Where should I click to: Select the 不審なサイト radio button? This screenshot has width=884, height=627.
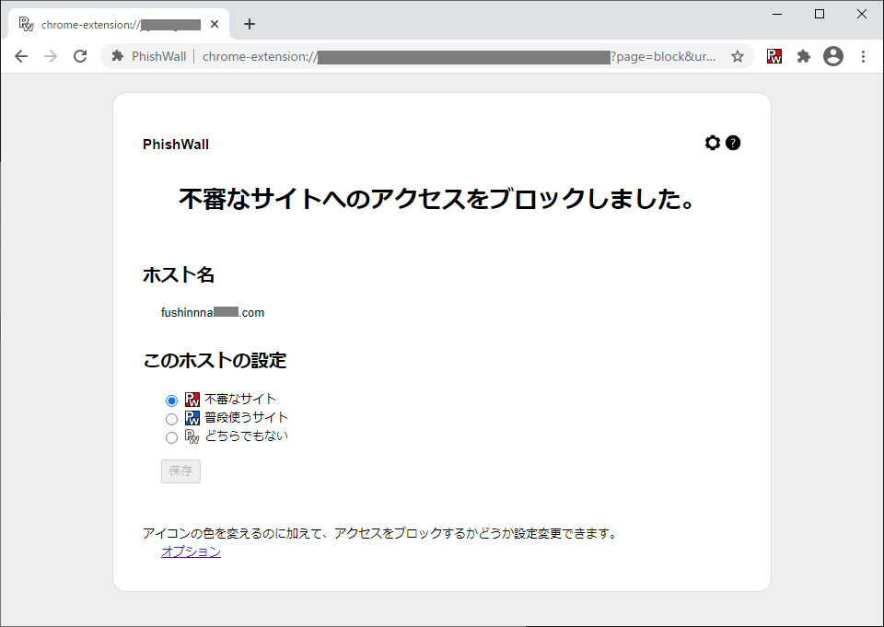pyautogui.click(x=171, y=401)
